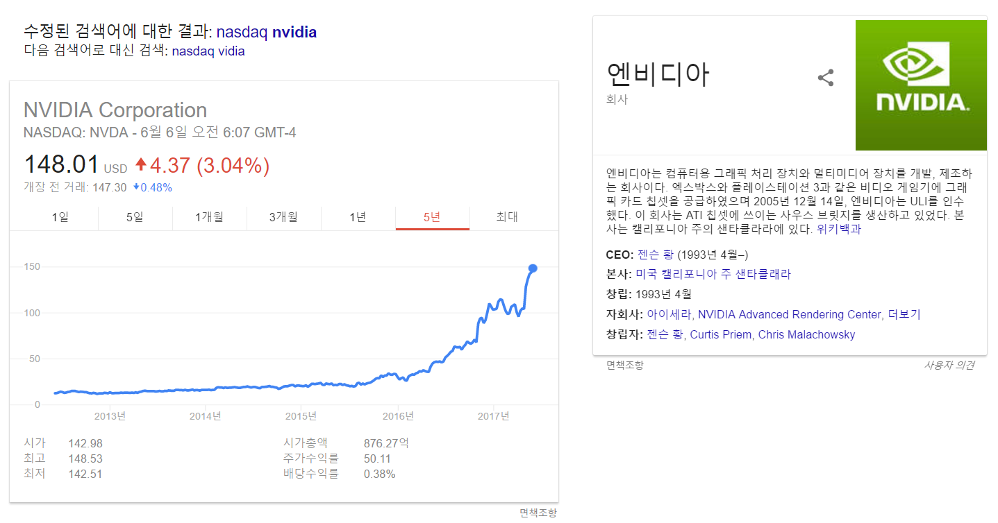Click the price 148.01
The image size is (998, 523).
pyautogui.click(x=61, y=165)
